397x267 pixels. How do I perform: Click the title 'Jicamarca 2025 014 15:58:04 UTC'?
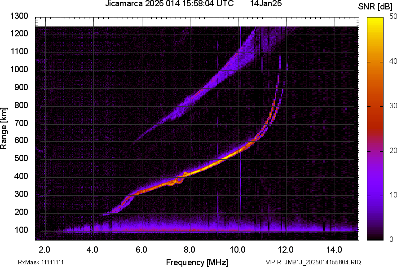tap(169, 4)
